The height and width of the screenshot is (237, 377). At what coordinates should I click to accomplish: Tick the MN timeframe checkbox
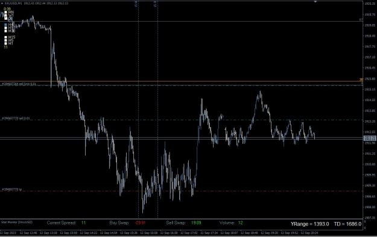click(5, 12)
